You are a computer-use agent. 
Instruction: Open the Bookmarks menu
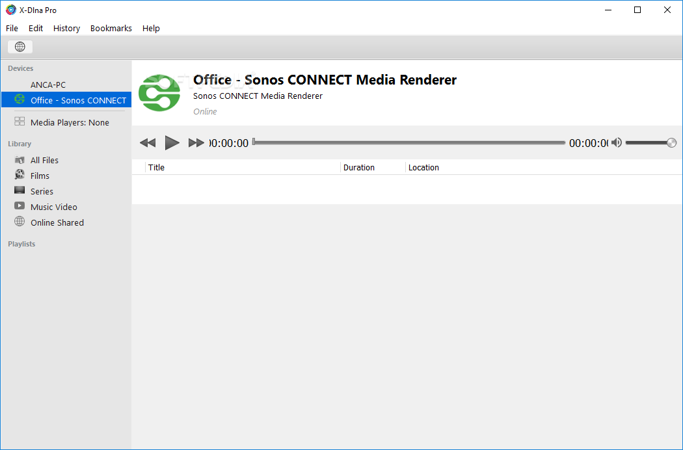111,29
